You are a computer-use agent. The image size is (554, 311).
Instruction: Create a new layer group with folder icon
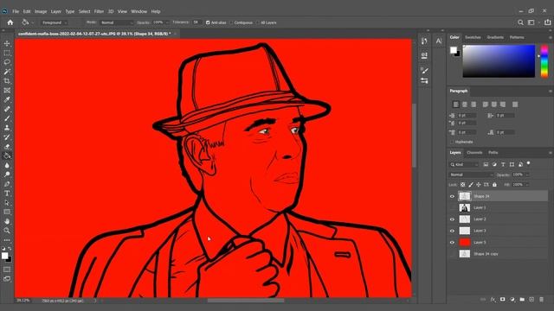(x=522, y=300)
